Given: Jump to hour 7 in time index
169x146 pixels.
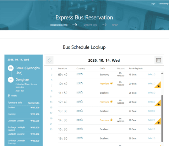Looking at the screenshot, I should (52, 86).
